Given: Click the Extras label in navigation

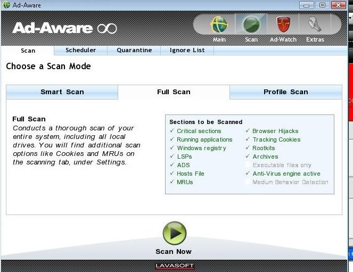Looking at the screenshot, I should click(x=315, y=39).
